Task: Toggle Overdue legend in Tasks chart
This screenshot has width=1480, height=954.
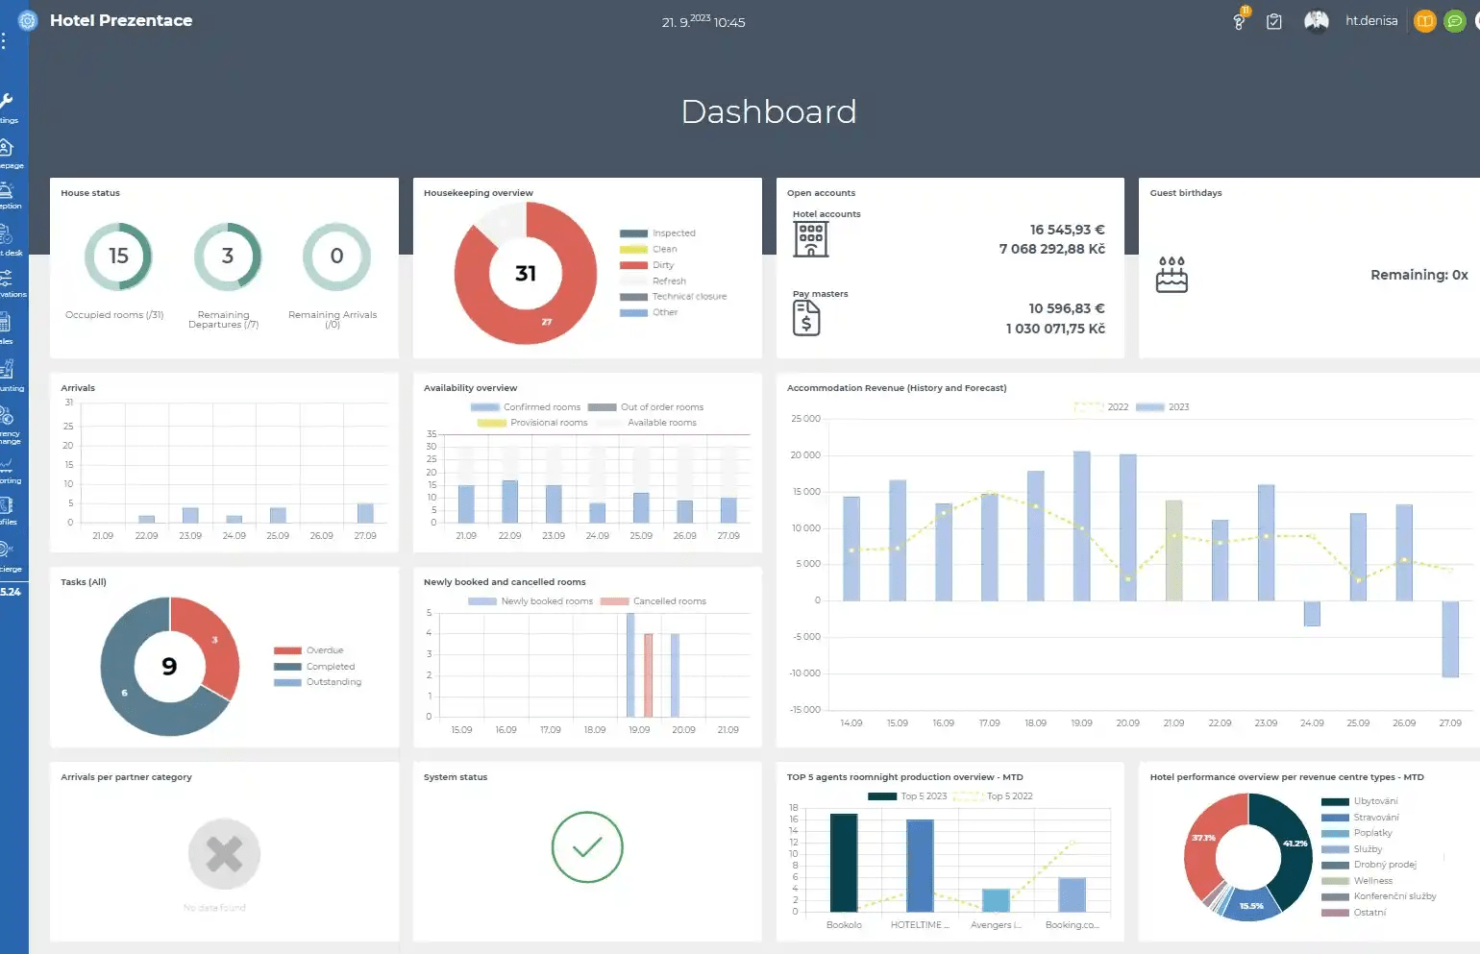Action: pos(308,650)
